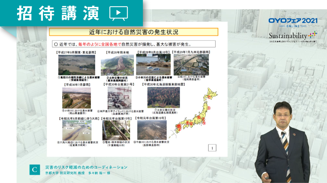Image resolution: width=327 pixels, height=183 pixels.
Task: Click the slide page number box '1'
Action: tap(212, 148)
